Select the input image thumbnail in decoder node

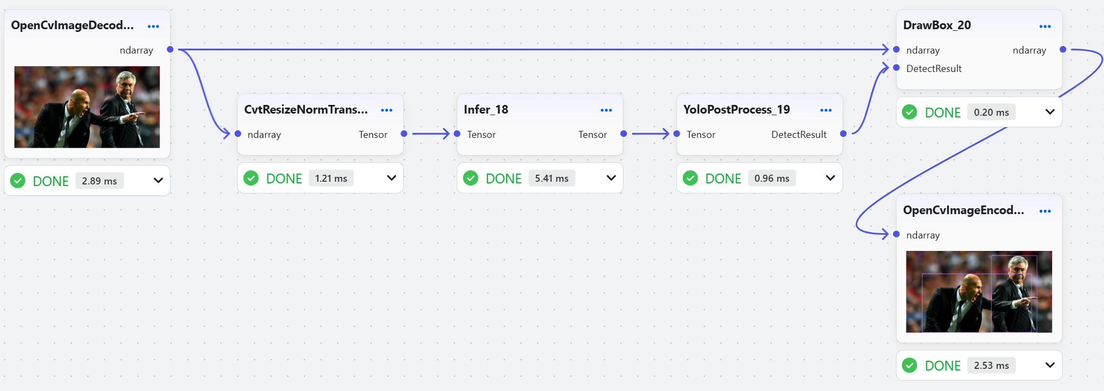[x=87, y=107]
